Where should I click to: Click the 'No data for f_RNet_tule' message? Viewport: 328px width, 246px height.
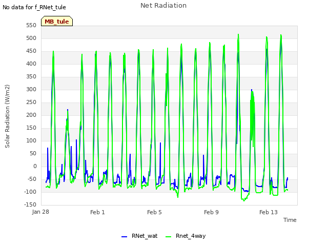[x=34, y=7]
